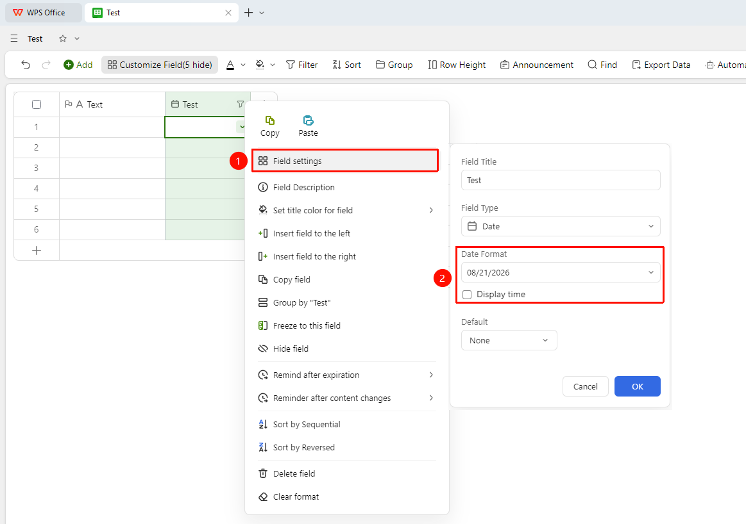Open the Announcement panel
The width and height of the screenshot is (746, 524).
(537, 65)
